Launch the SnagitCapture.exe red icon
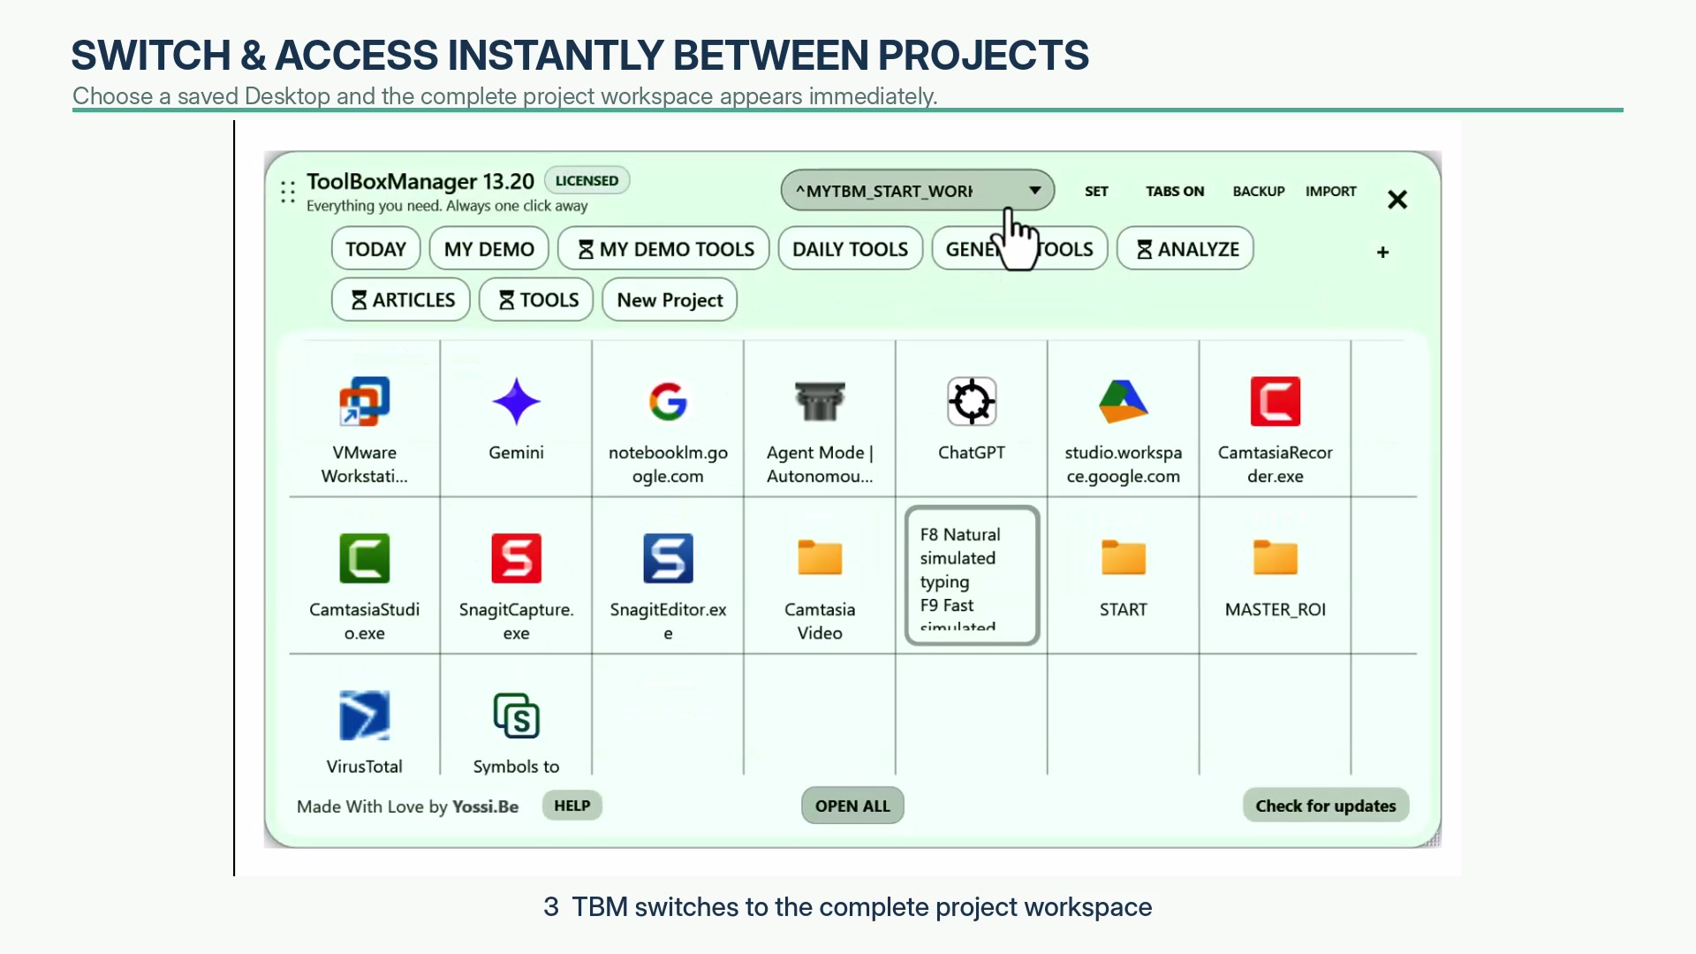This screenshot has height=954, width=1696. tap(516, 558)
